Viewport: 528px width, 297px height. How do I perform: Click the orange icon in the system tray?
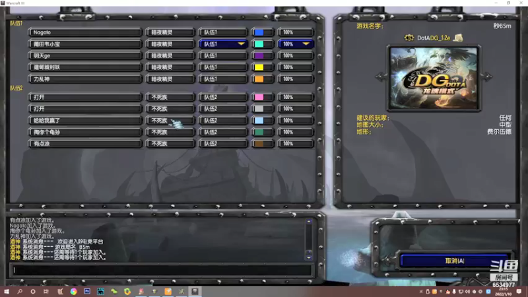[434, 292]
